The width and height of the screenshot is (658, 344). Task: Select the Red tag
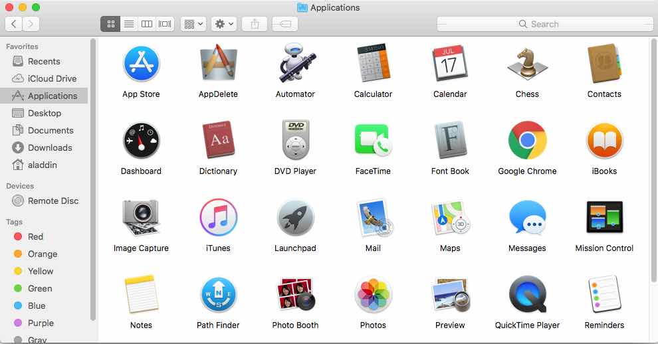click(x=44, y=236)
